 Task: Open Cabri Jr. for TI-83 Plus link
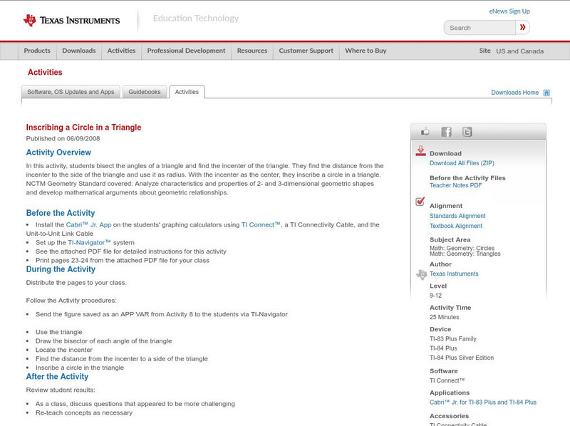pyautogui.click(x=483, y=402)
